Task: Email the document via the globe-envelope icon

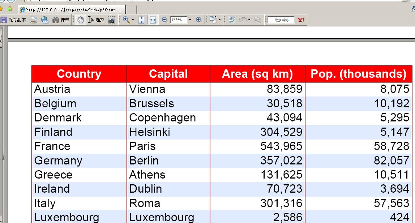Action: (x=45, y=20)
